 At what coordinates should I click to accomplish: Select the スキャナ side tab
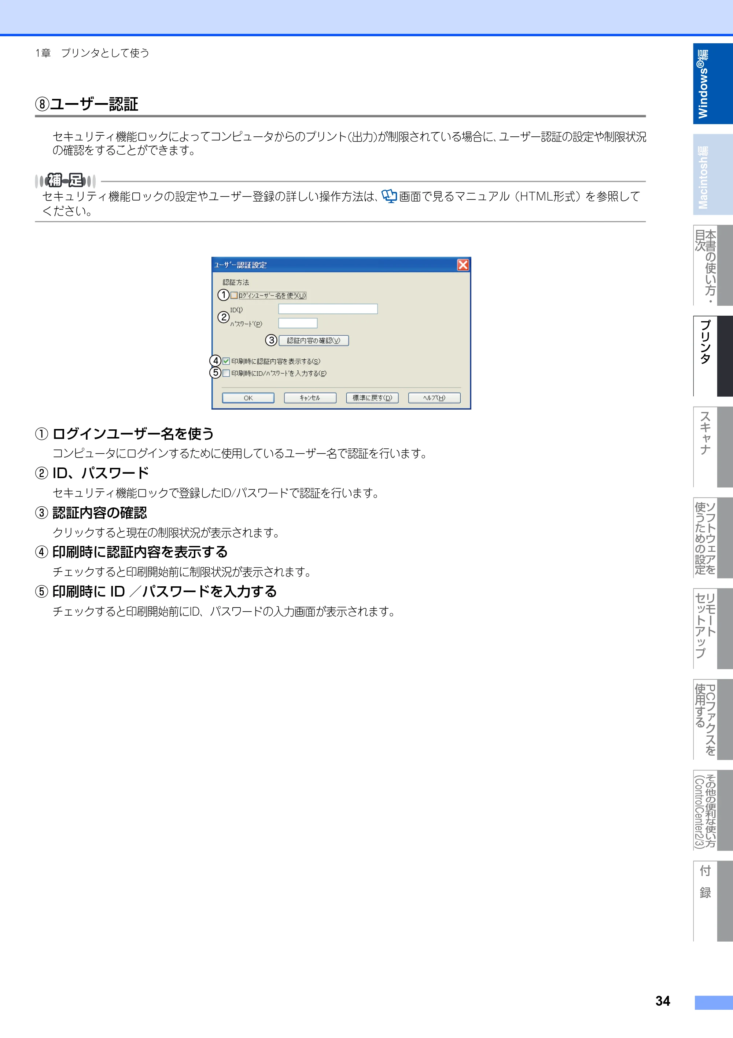(713, 447)
